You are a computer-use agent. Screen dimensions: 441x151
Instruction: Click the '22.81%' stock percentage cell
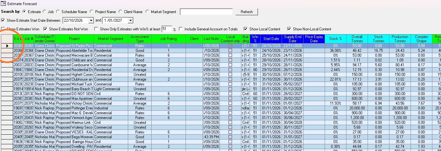[336, 79]
